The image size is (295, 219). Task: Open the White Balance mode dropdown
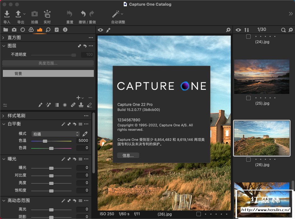pyautogui.click(x=55, y=134)
